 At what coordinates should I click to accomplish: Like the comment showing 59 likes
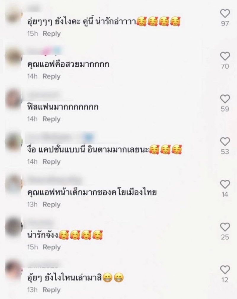click(x=225, y=99)
